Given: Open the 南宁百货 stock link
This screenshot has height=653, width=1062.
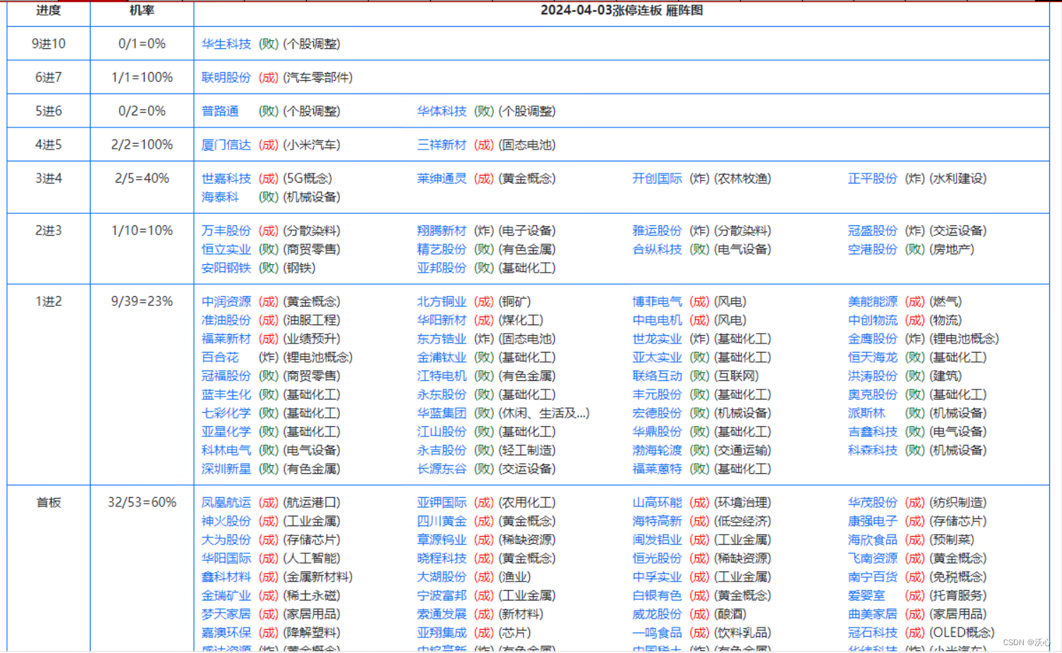Looking at the screenshot, I should point(872,577).
